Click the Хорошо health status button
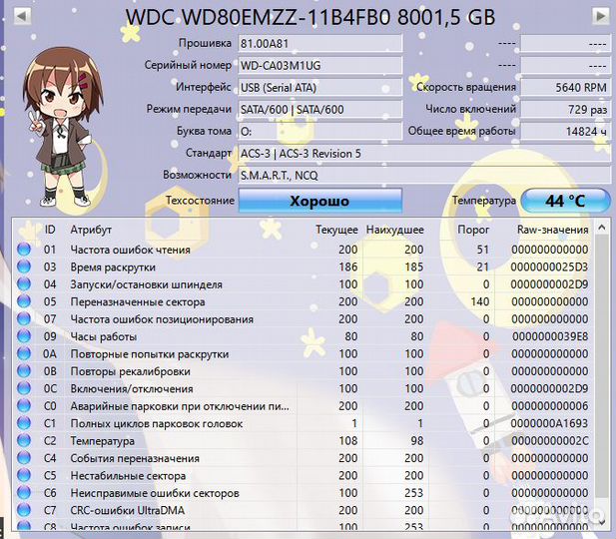The width and height of the screenshot is (616, 539). coord(320,201)
